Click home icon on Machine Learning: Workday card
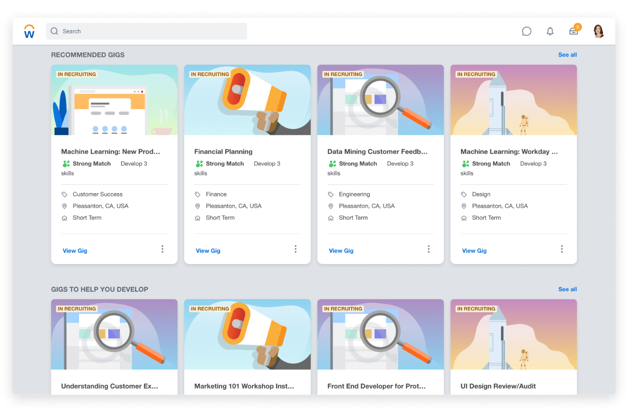Image resolution: width=628 pixels, height=419 pixels. pyautogui.click(x=464, y=218)
